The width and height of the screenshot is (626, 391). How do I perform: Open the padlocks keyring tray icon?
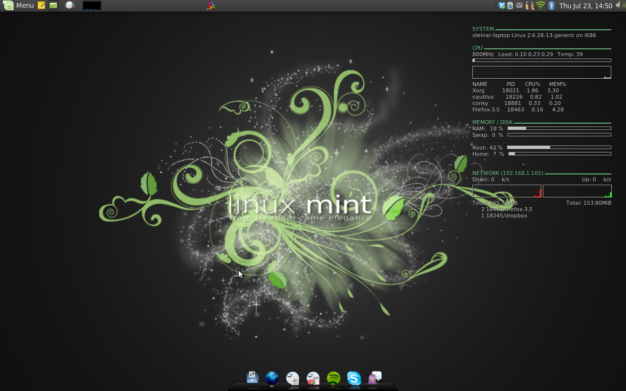(x=530, y=5)
